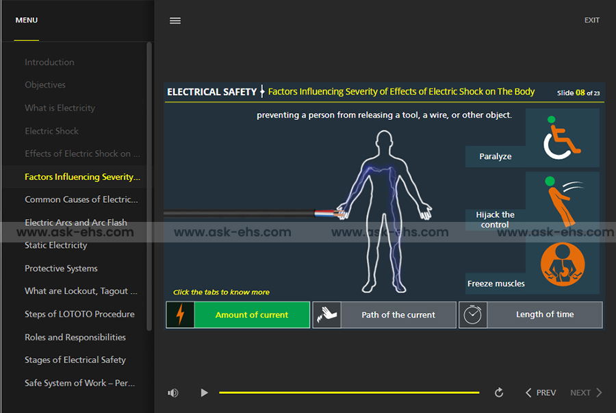Viewport: 616px width, 413px height.
Task: Mute the audio with speaker icon
Action: tap(173, 392)
